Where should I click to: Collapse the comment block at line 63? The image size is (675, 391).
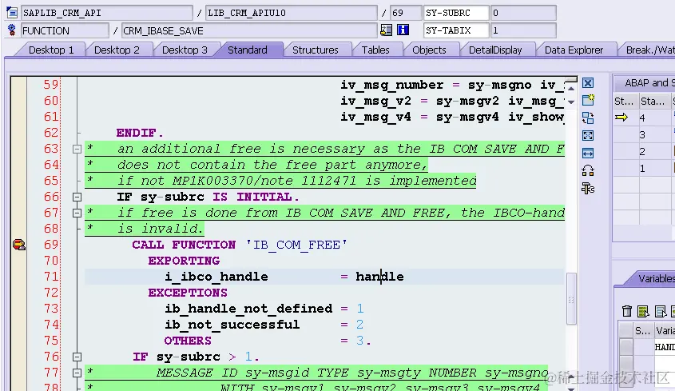click(x=77, y=150)
